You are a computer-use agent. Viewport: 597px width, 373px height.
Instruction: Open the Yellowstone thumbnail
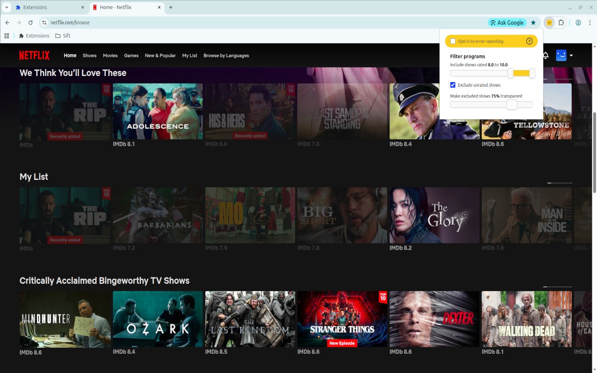pos(527,111)
